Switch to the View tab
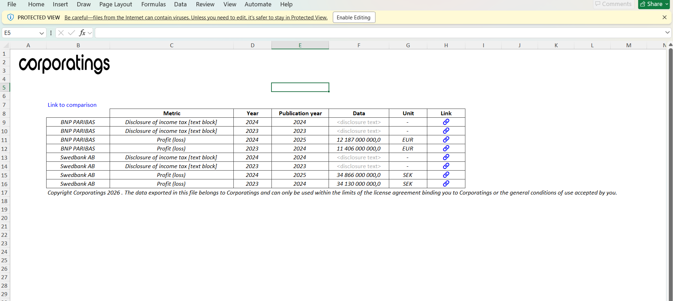The width and height of the screenshot is (673, 301). [230, 4]
